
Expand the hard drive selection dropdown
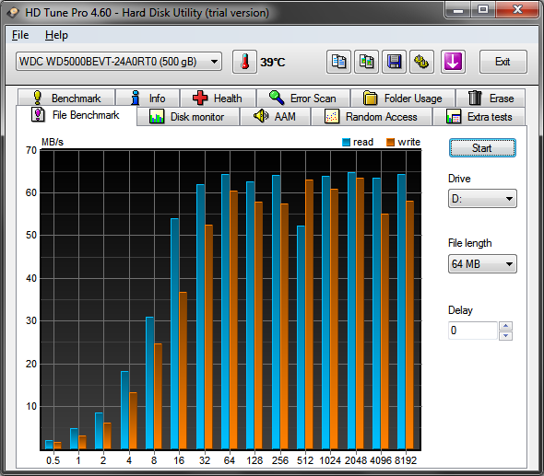point(119,62)
